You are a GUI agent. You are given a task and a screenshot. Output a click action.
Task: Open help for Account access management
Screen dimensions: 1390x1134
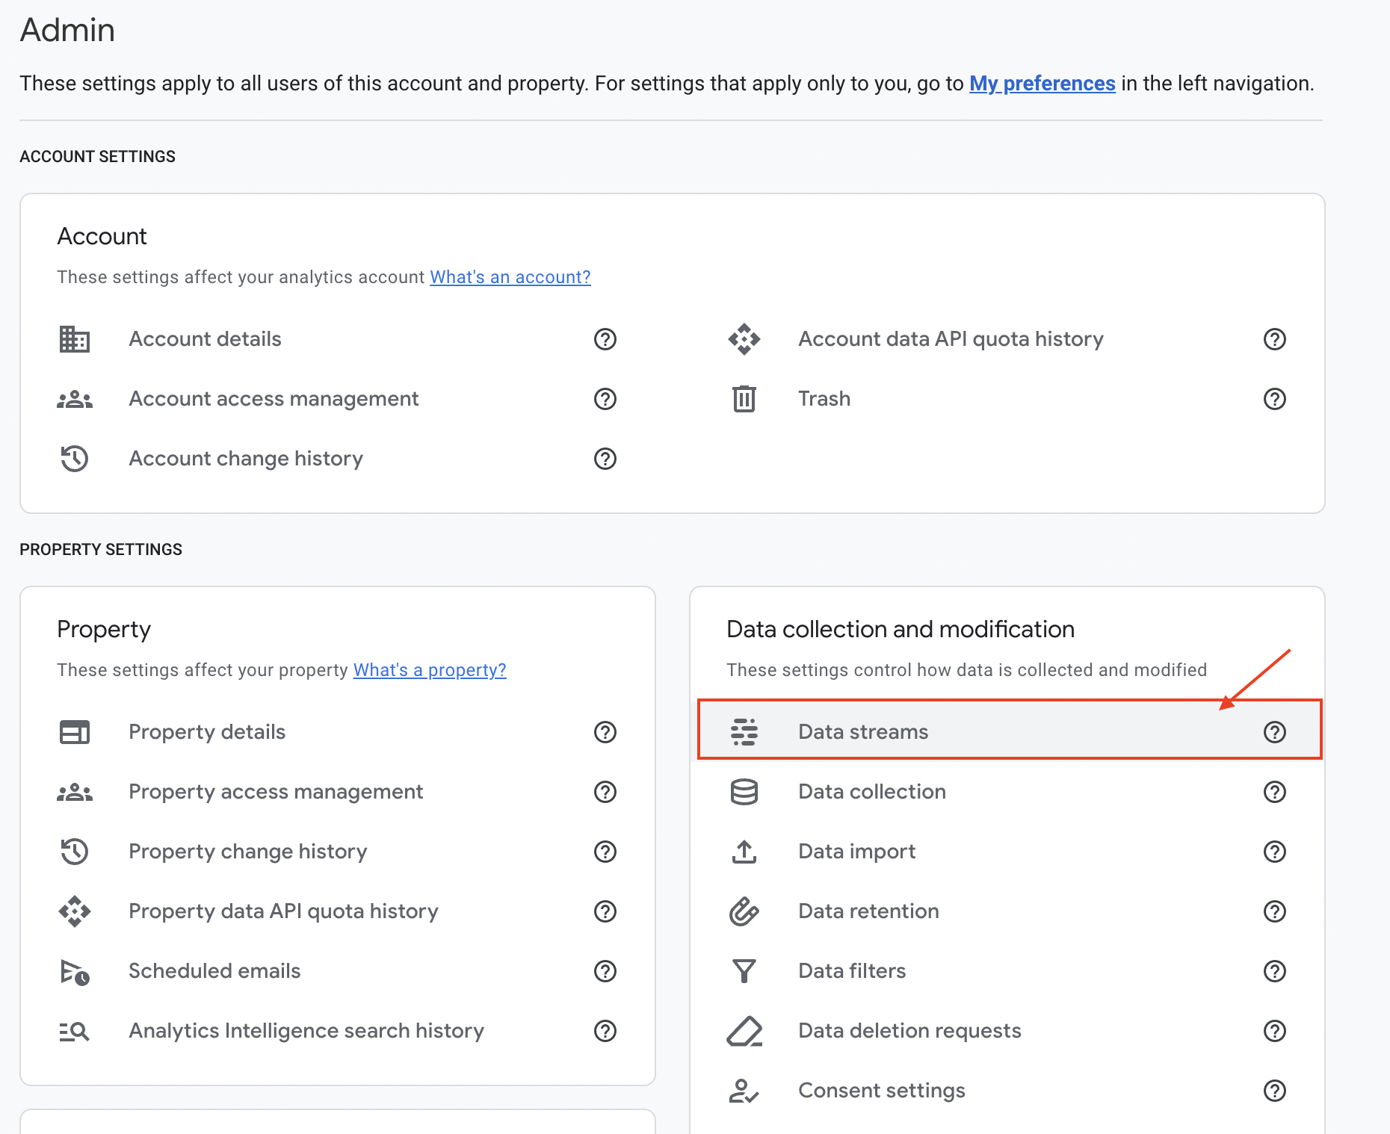pyautogui.click(x=605, y=399)
